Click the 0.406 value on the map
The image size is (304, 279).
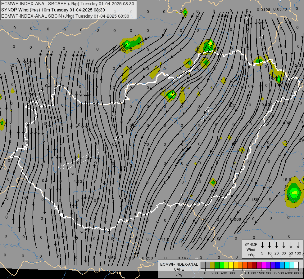[x=285, y=123]
